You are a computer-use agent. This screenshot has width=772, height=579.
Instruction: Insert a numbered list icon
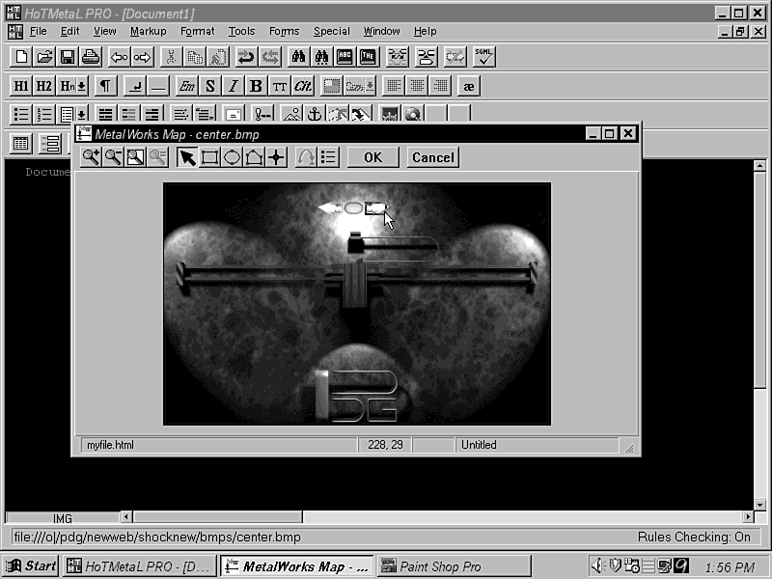(x=44, y=114)
